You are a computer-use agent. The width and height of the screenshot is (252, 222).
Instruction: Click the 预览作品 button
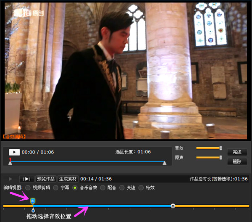pyautogui.click(x=46, y=179)
